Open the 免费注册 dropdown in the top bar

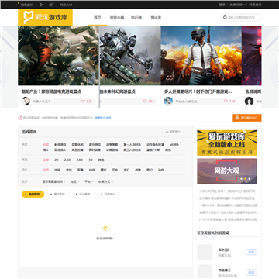(x=237, y=5)
